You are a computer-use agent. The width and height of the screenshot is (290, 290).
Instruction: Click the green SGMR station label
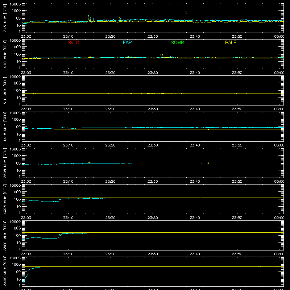point(177,42)
